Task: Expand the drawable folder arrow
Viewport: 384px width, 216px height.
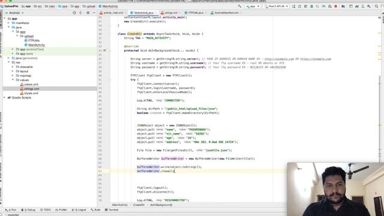Action: (x=13, y=67)
